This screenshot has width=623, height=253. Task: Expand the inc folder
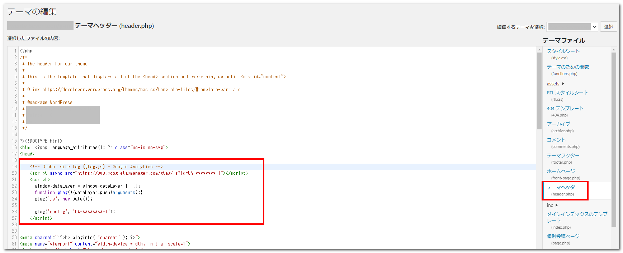coord(552,205)
